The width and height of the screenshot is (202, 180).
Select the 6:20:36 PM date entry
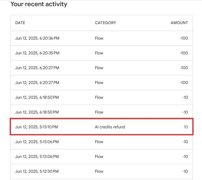pos(37,38)
